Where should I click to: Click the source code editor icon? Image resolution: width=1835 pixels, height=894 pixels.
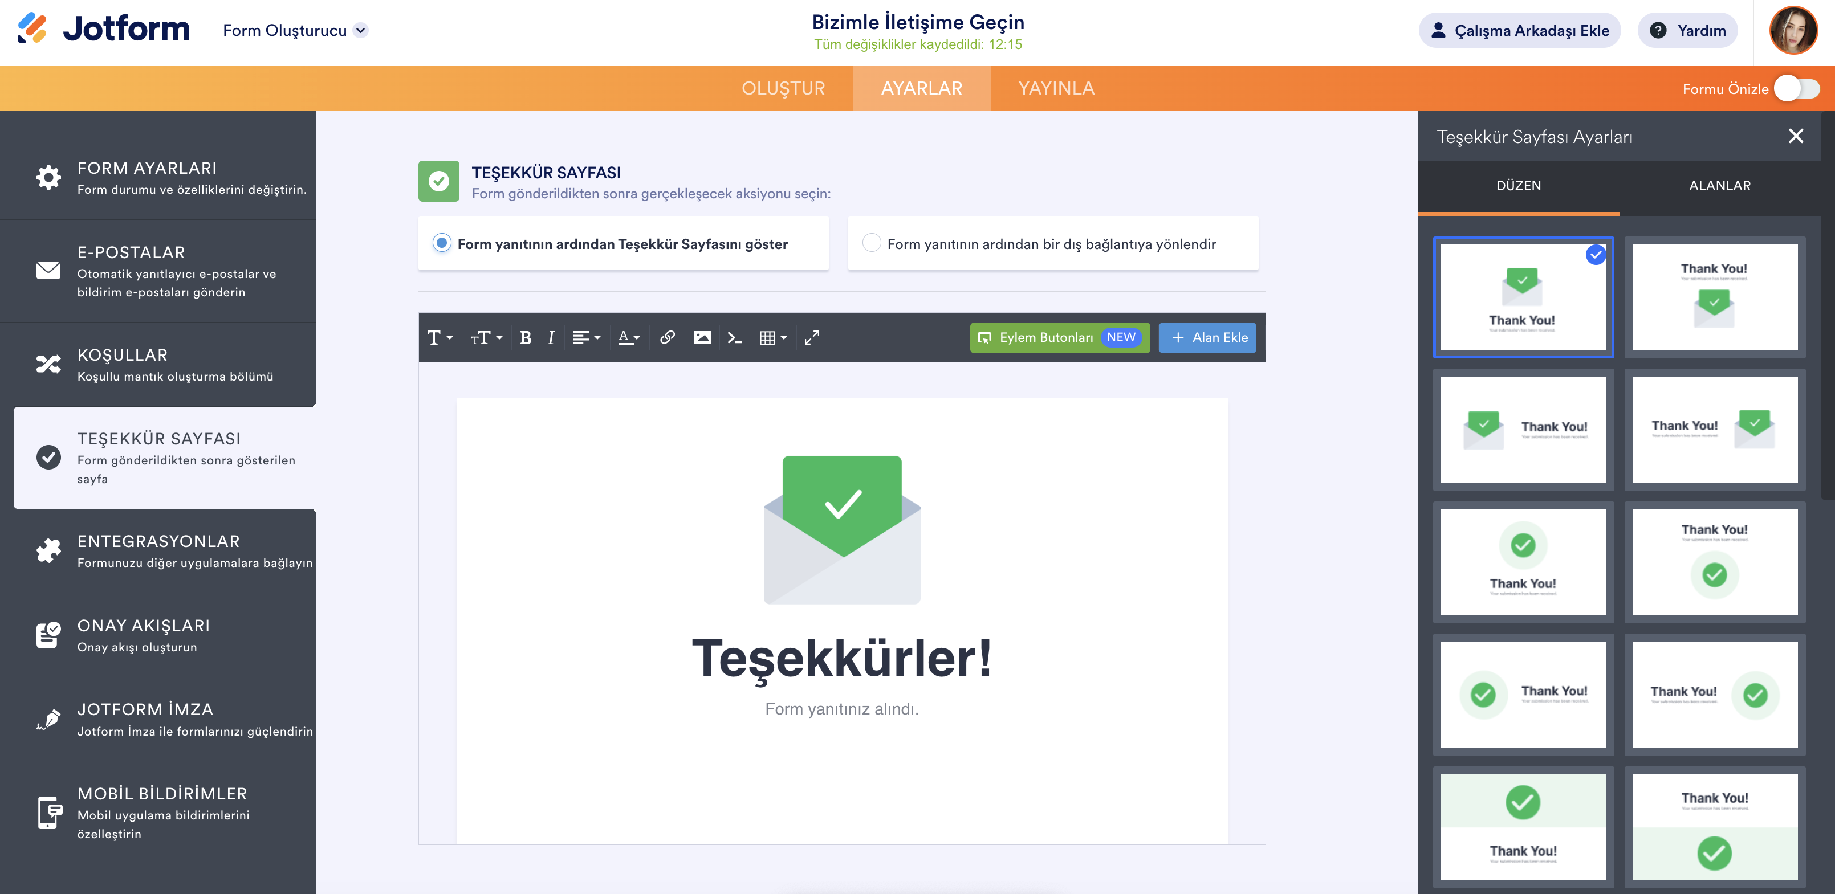(734, 337)
